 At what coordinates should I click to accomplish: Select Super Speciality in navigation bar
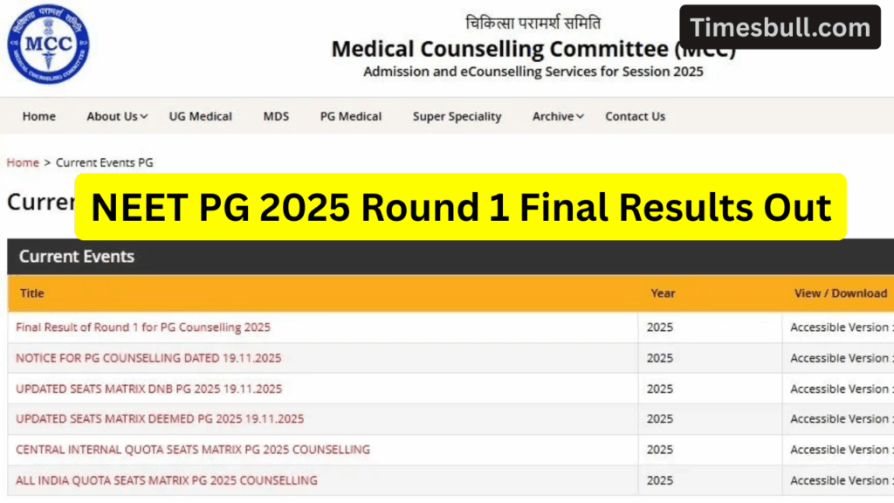pyautogui.click(x=457, y=116)
